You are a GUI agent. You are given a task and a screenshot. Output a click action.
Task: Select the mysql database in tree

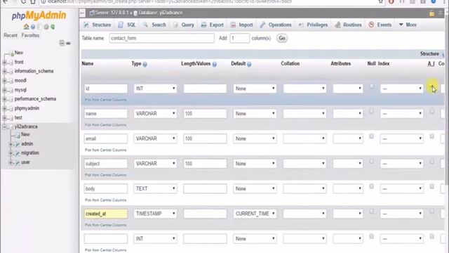point(20,90)
